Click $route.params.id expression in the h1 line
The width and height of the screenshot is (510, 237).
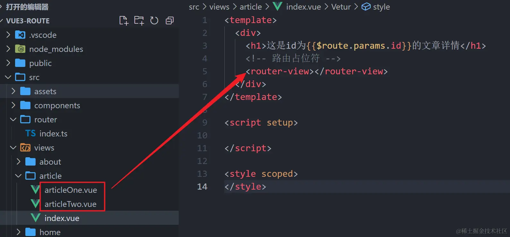click(359, 45)
